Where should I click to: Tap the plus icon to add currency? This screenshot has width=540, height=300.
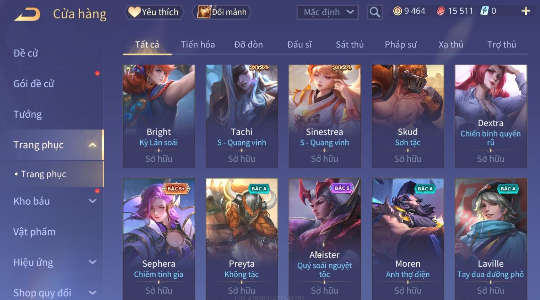[x=526, y=11]
